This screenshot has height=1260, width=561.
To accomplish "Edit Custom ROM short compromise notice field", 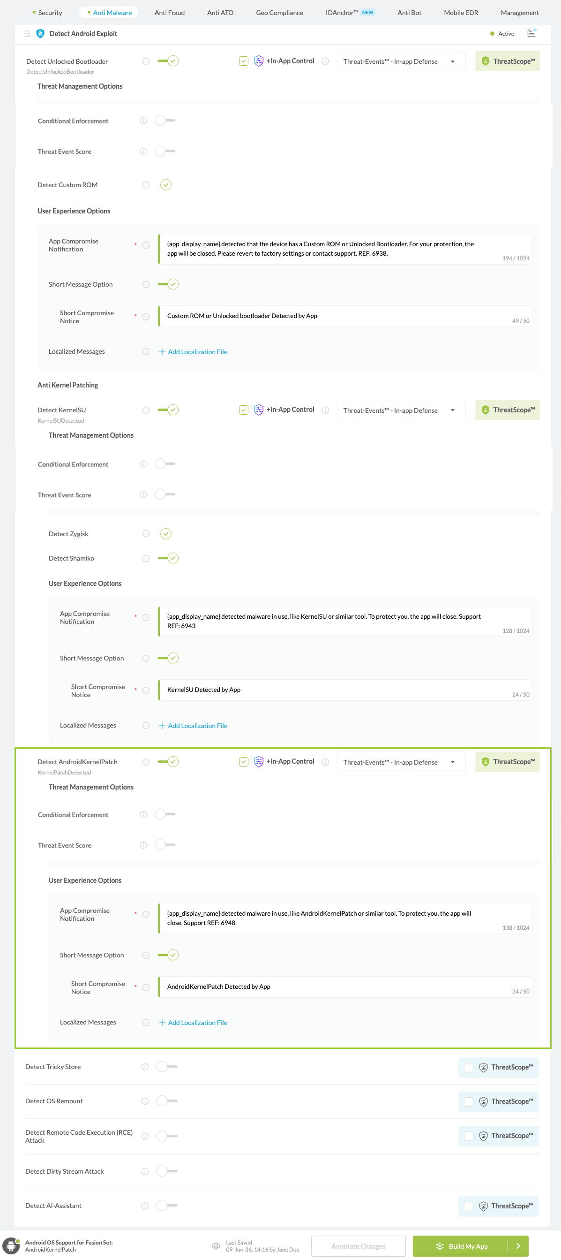I will coord(345,316).
